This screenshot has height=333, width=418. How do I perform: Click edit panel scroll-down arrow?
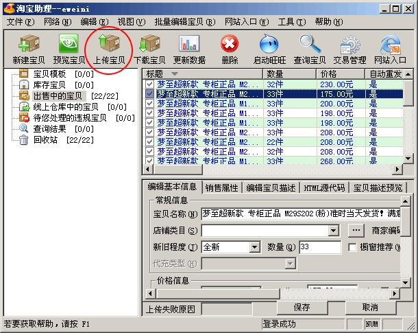405,282
